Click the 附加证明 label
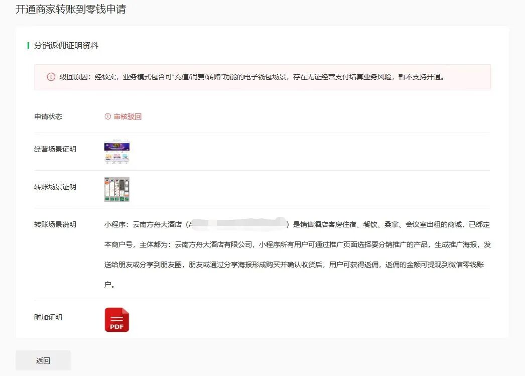The height and width of the screenshot is (376, 525). 48,317
